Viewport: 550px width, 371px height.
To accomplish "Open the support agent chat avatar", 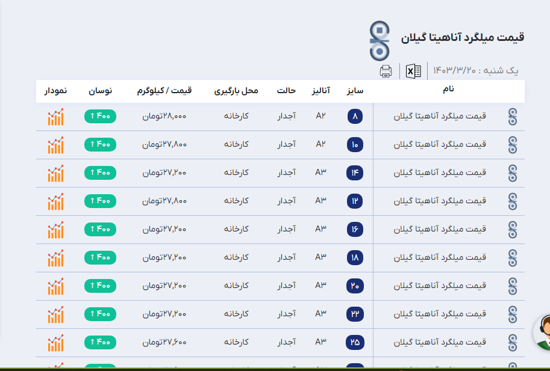I will coord(542,333).
